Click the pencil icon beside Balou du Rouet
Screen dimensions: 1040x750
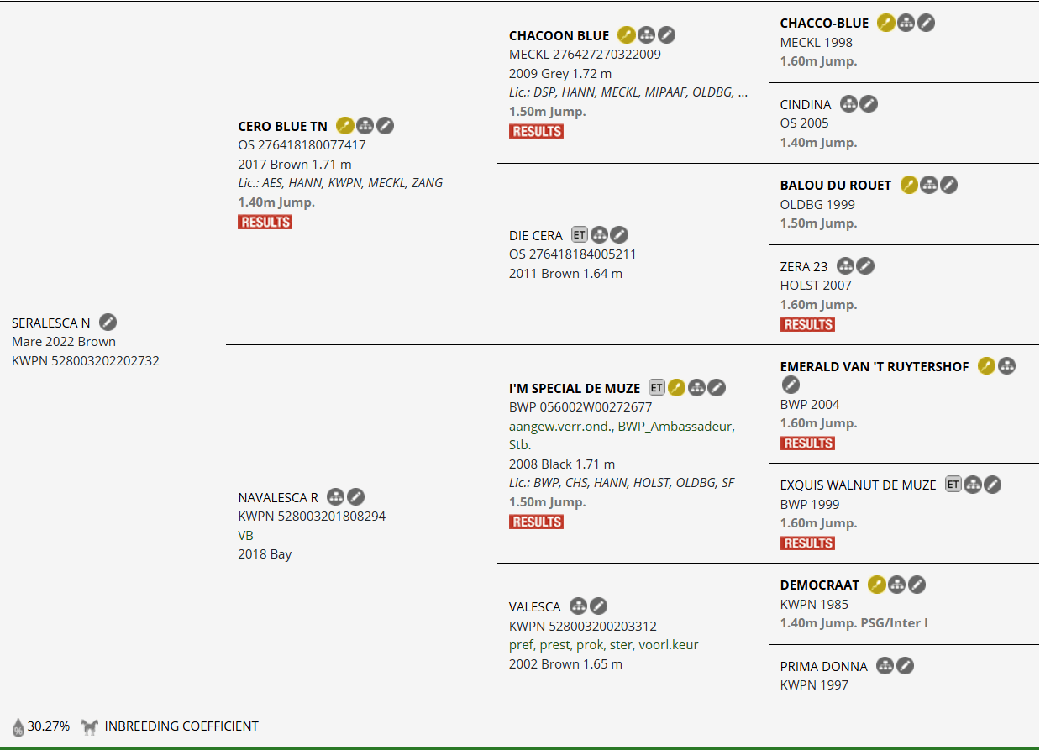point(948,185)
